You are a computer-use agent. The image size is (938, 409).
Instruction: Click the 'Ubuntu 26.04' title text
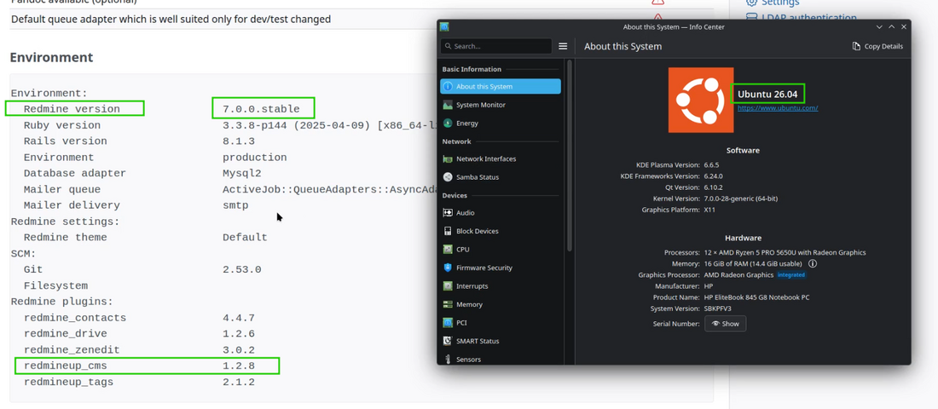tap(768, 94)
